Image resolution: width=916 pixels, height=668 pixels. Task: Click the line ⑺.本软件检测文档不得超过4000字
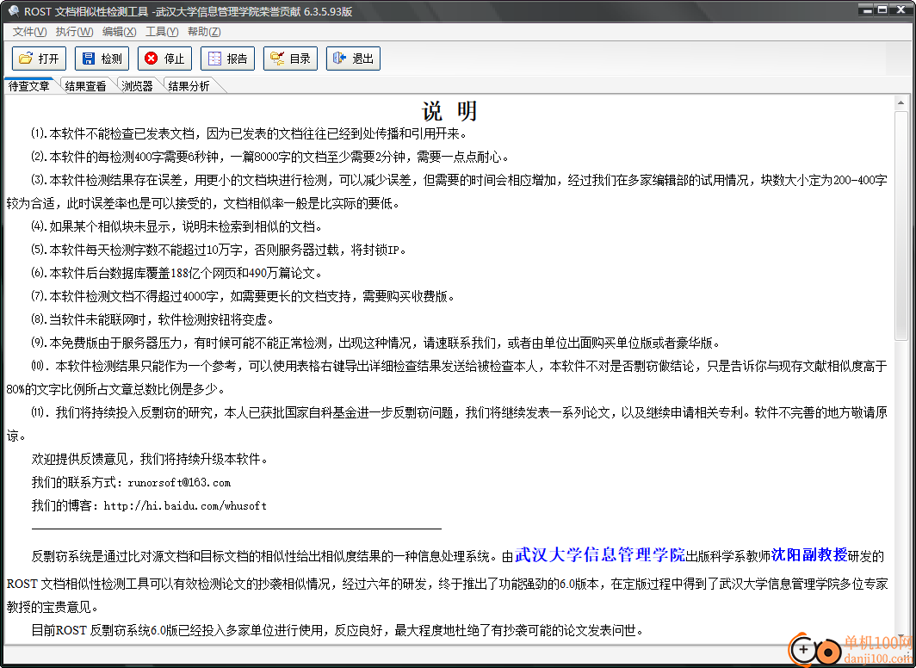coord(243,297)
